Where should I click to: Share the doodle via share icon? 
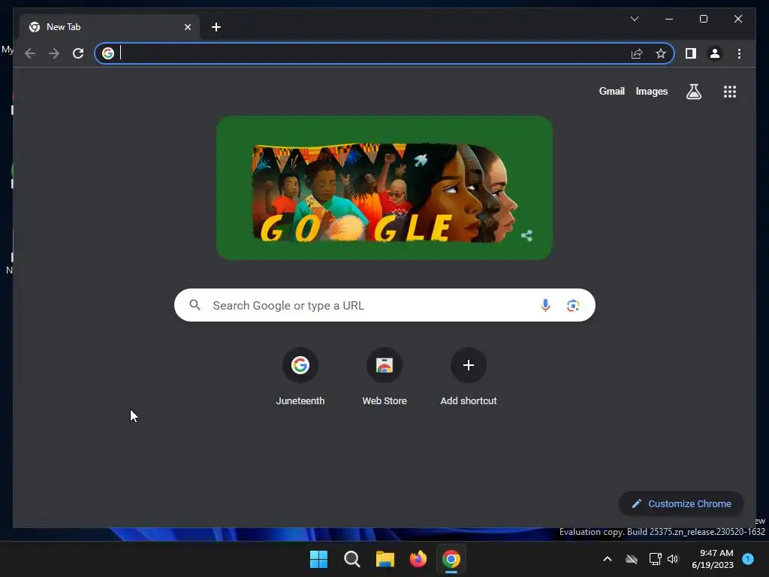click(x=526, y=235)
